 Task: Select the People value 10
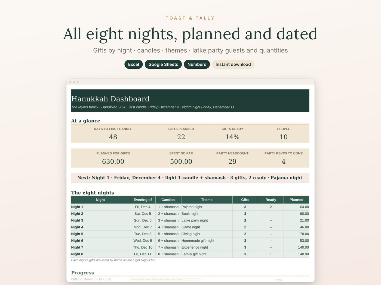coord(284,137)
